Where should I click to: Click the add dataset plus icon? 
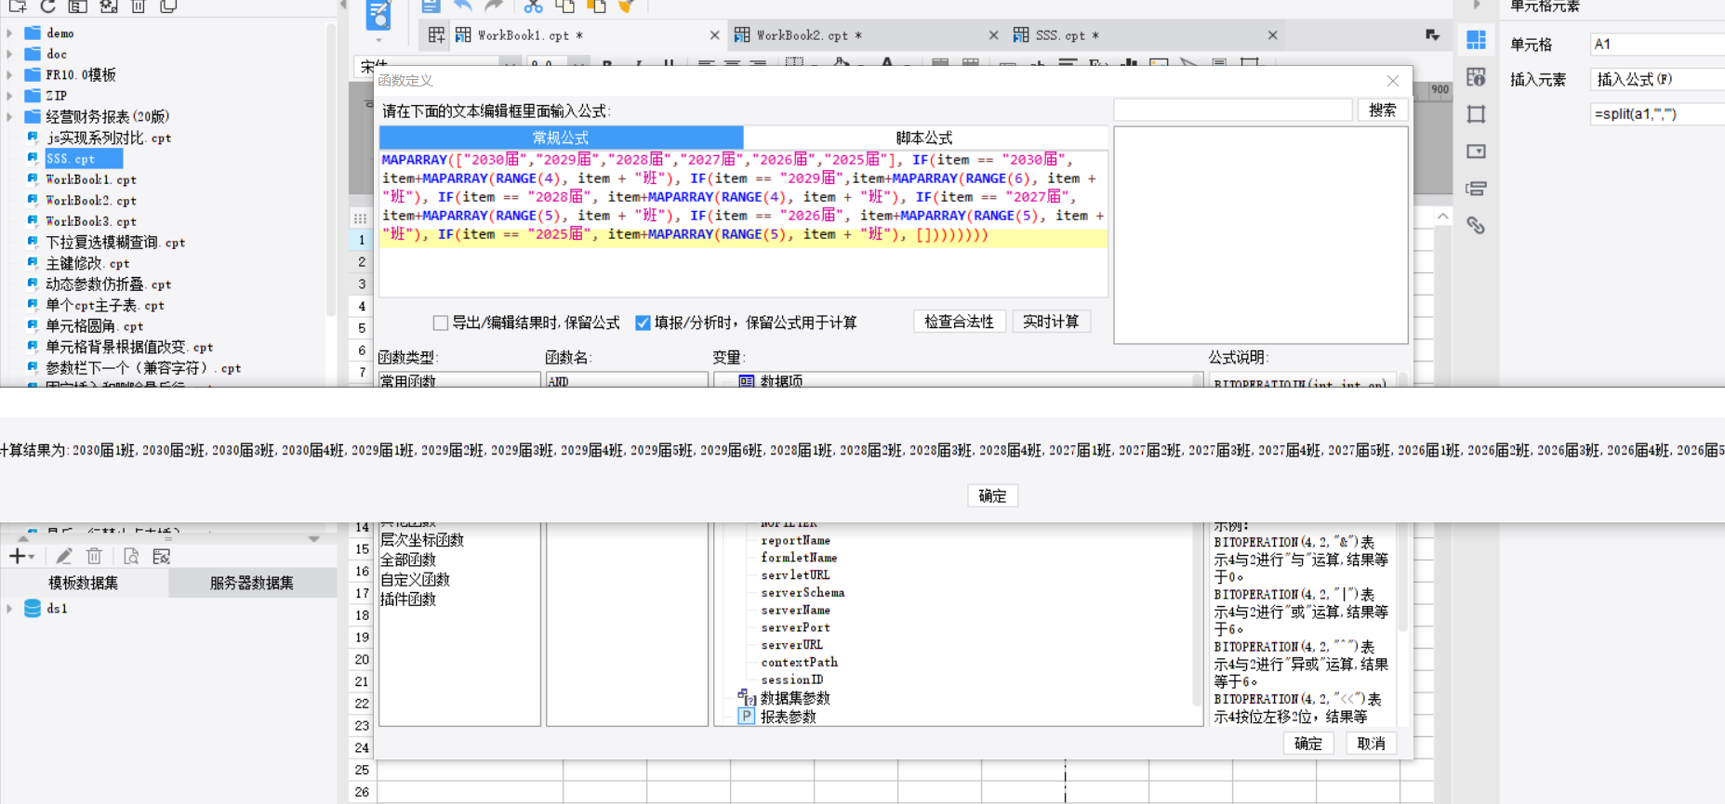(17, 556)
